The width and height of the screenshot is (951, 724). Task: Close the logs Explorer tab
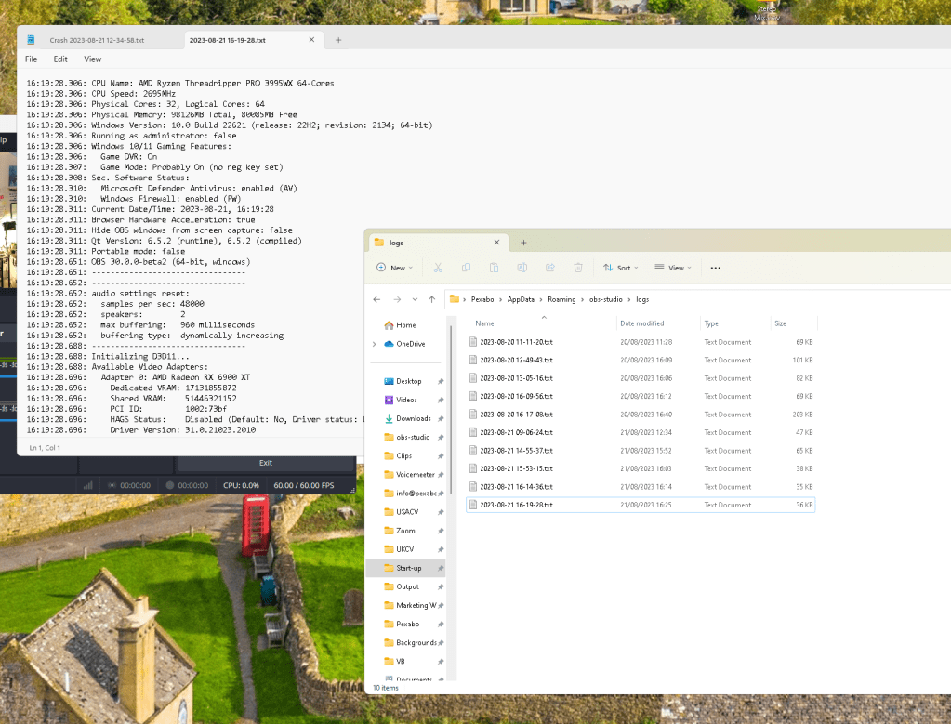pos(496,242)
